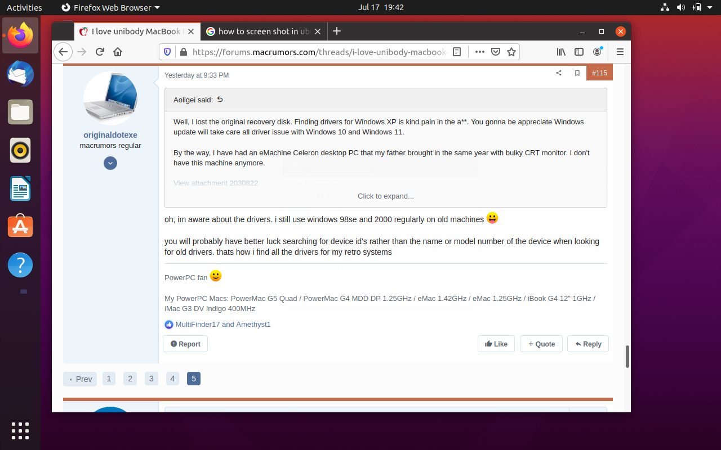Open the Firefox home page

click(x=118, y=52)
